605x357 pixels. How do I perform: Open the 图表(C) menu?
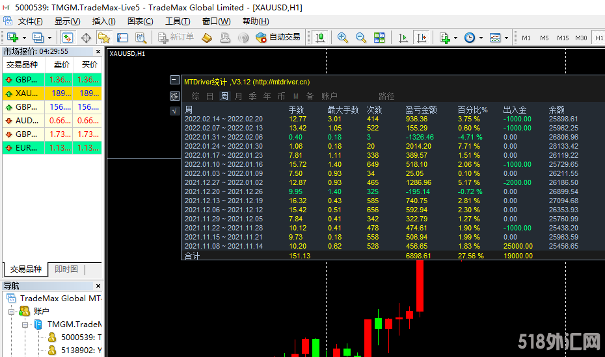(x=140, y=21)
